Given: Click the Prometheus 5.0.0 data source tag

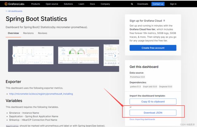Looking at the screenshot, I should click(x=137, y=77).
